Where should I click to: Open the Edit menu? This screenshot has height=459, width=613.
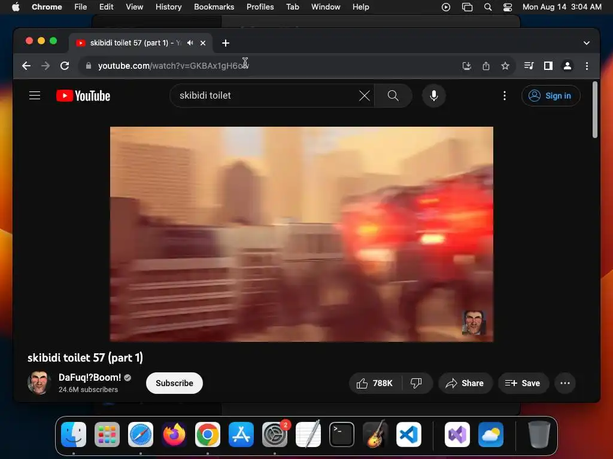(x=107, y=7)
